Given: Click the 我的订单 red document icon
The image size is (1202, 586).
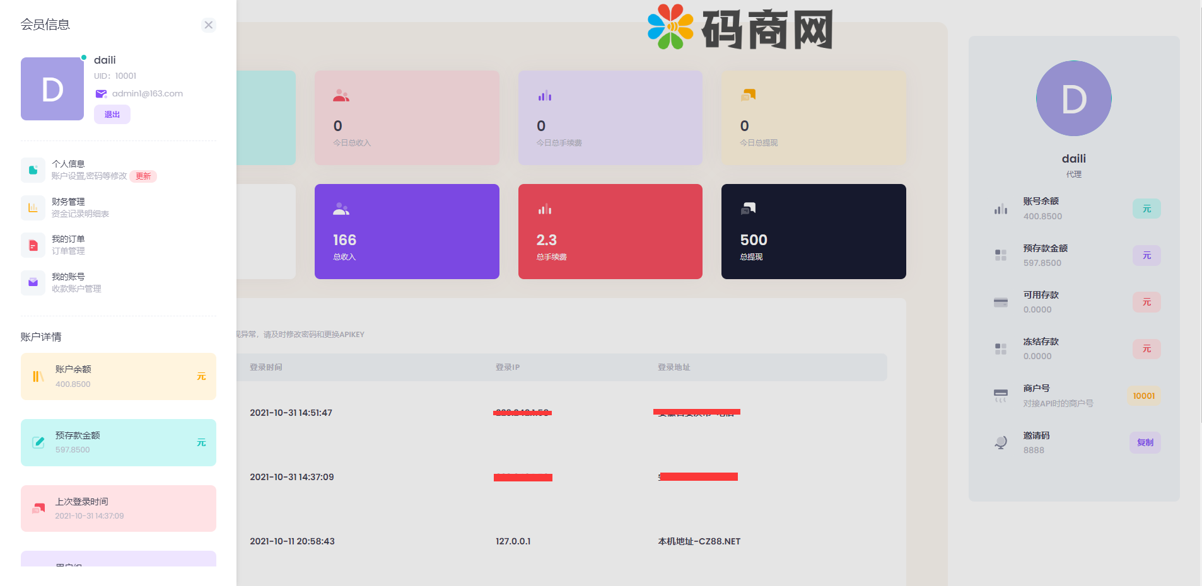Looking at the screenshot, I should pos(33,245).
